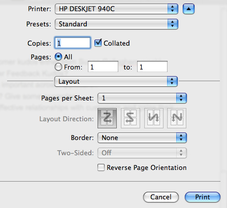This screenshot has width=227, height=208.
Task: Select the From page range radio button
Action: pyautogui.click(x=58, y=67)
